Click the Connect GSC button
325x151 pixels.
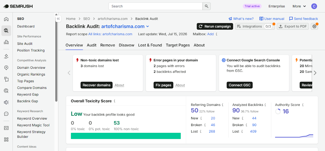[x=240, y=85]
